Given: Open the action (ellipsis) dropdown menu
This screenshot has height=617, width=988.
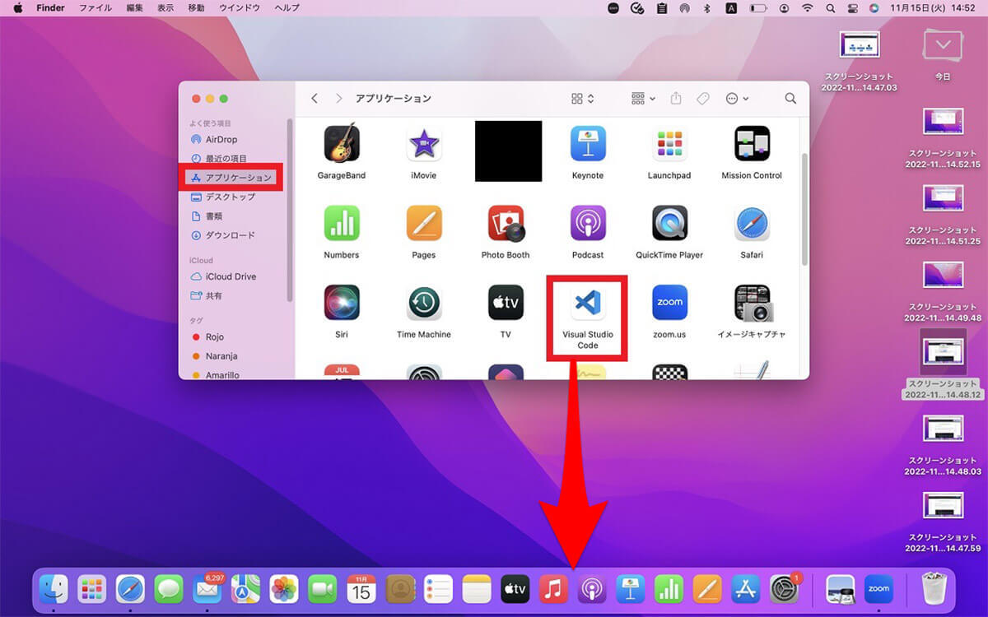Looking at the screenshot, I should point(737,99).
